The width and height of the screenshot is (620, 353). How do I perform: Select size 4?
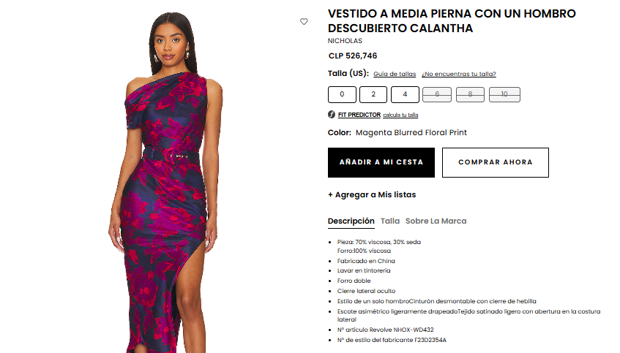click(405, 94)
